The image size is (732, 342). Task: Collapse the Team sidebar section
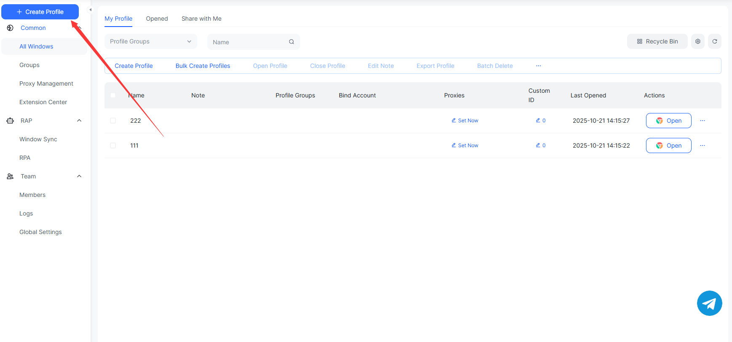(79, 176)
